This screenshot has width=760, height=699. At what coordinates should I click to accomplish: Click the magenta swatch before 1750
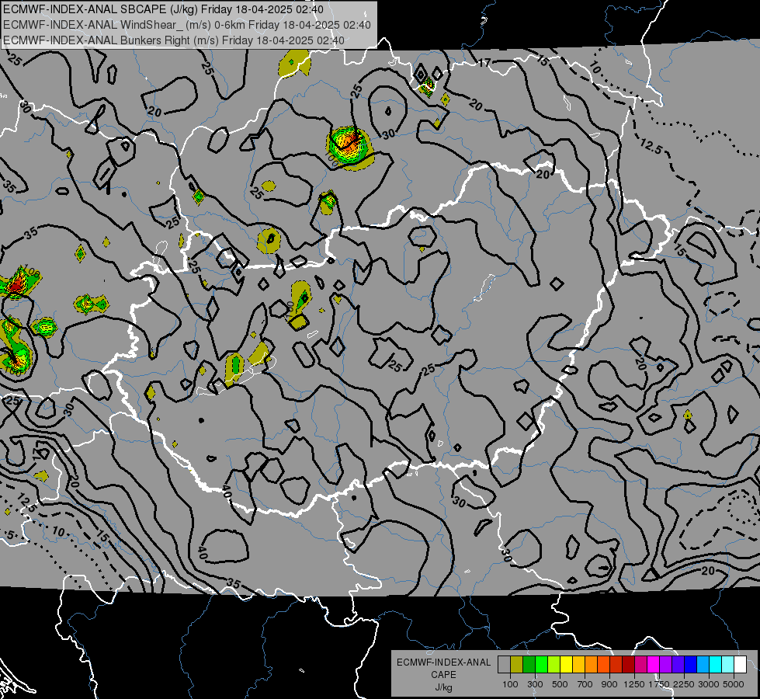654,665
